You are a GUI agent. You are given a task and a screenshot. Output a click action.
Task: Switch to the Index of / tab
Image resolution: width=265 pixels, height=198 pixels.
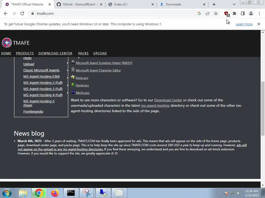pos(121,4)
